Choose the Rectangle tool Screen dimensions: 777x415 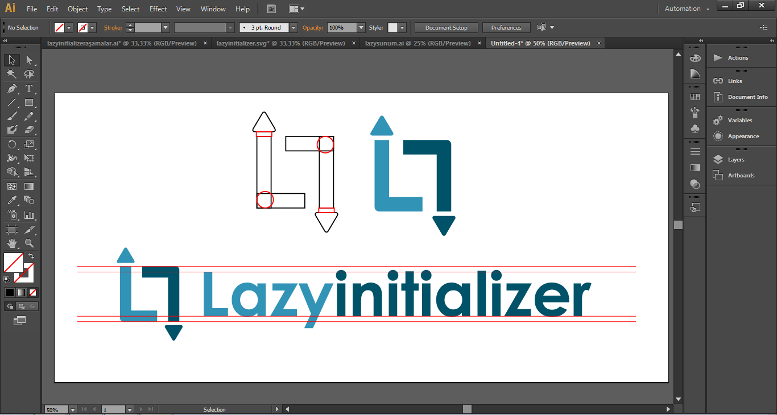click(x=29, y=103)
